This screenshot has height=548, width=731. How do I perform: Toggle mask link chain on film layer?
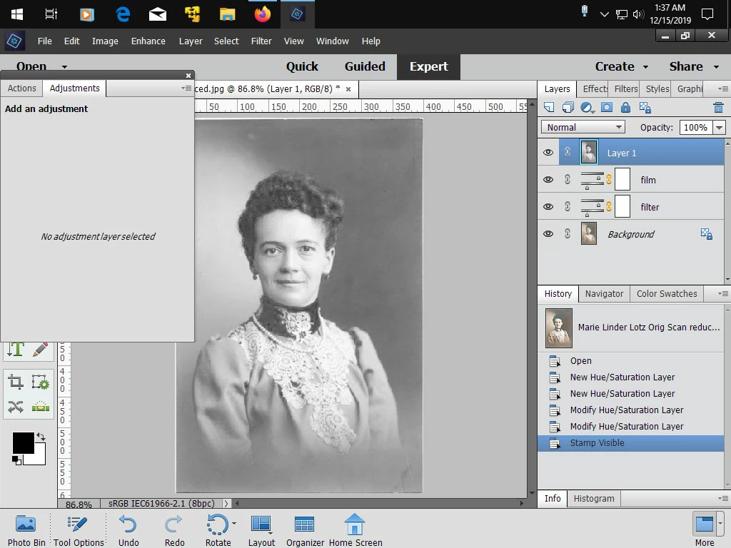point(609,179)
